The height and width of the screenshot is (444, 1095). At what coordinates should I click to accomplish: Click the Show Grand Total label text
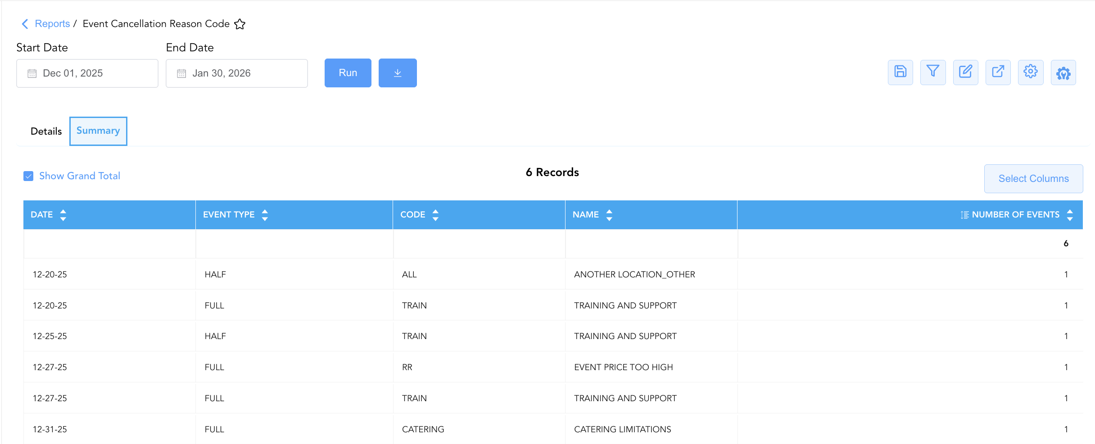80,176
